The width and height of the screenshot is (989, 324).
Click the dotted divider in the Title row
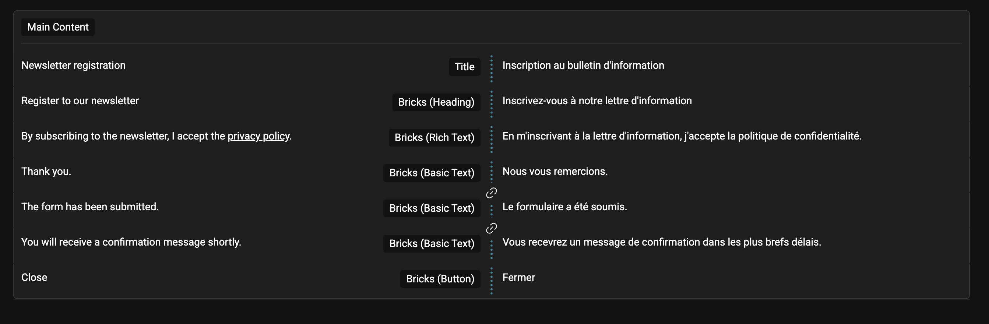pyautogui.click(x=492, y=69)
